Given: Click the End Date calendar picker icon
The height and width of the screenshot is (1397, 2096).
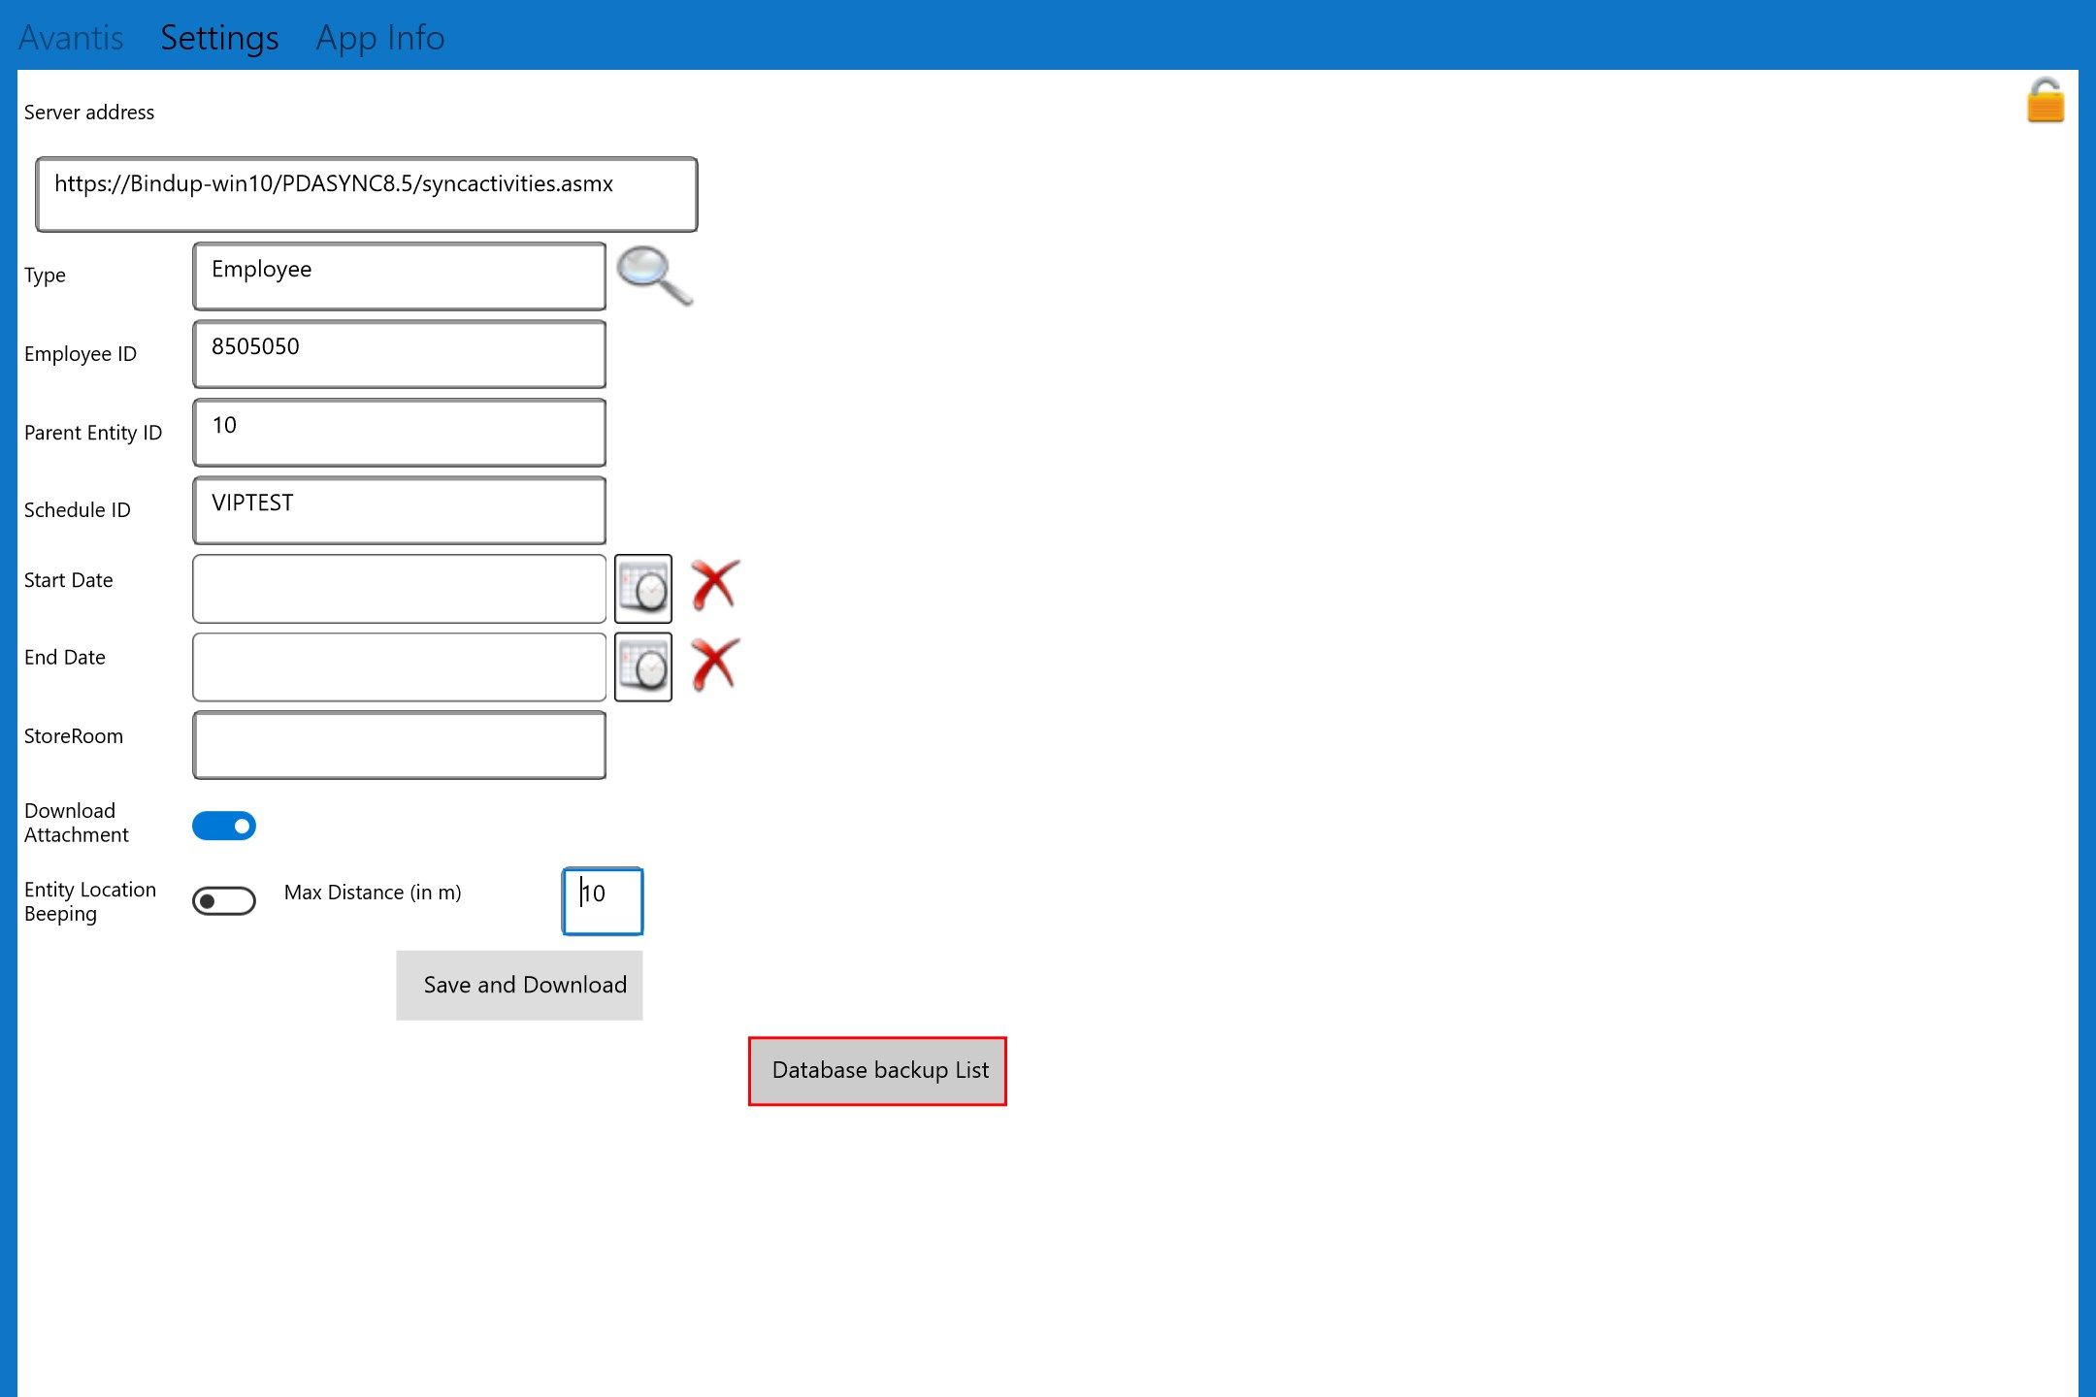Looking at the screenshot, I should click(x=641, y=666).
